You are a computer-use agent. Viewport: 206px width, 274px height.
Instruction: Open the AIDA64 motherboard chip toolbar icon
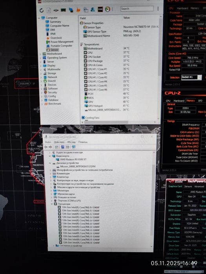point(56,10)
